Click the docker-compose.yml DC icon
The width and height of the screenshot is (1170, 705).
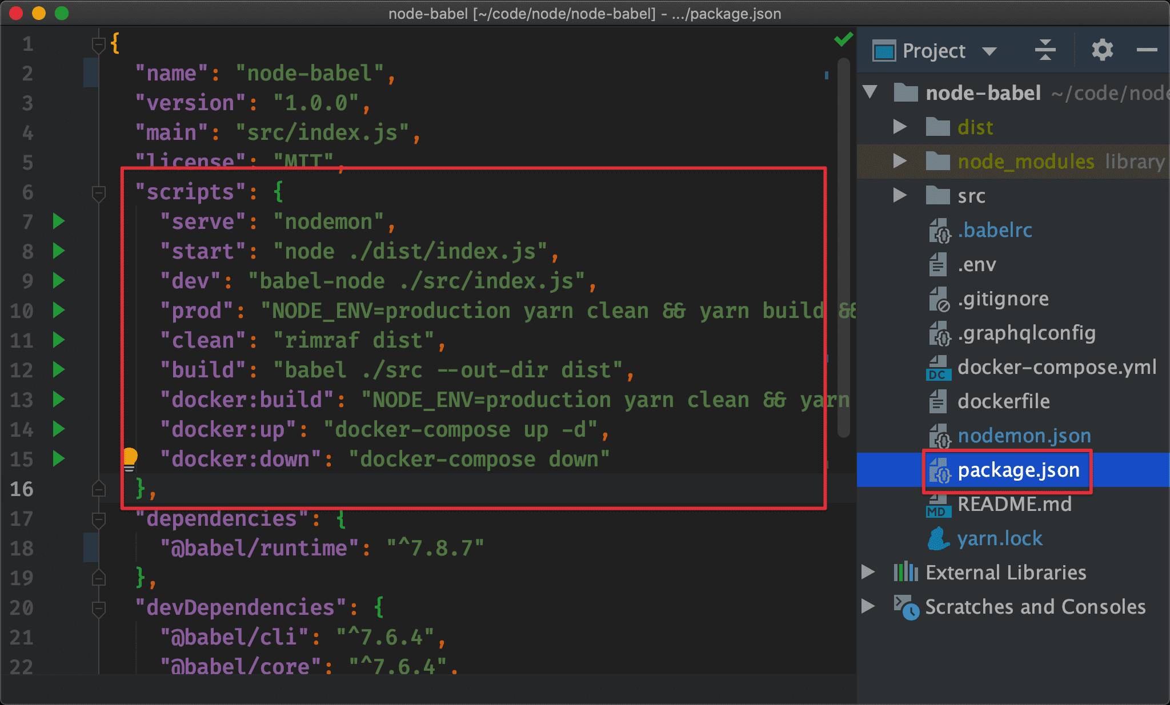[939, 368]
